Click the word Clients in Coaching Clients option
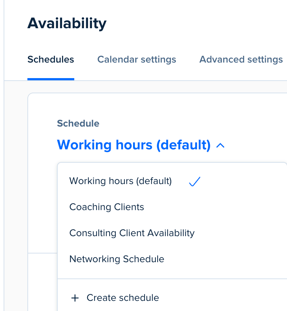Viewport: 287px width, 311px height. (129, 207)
